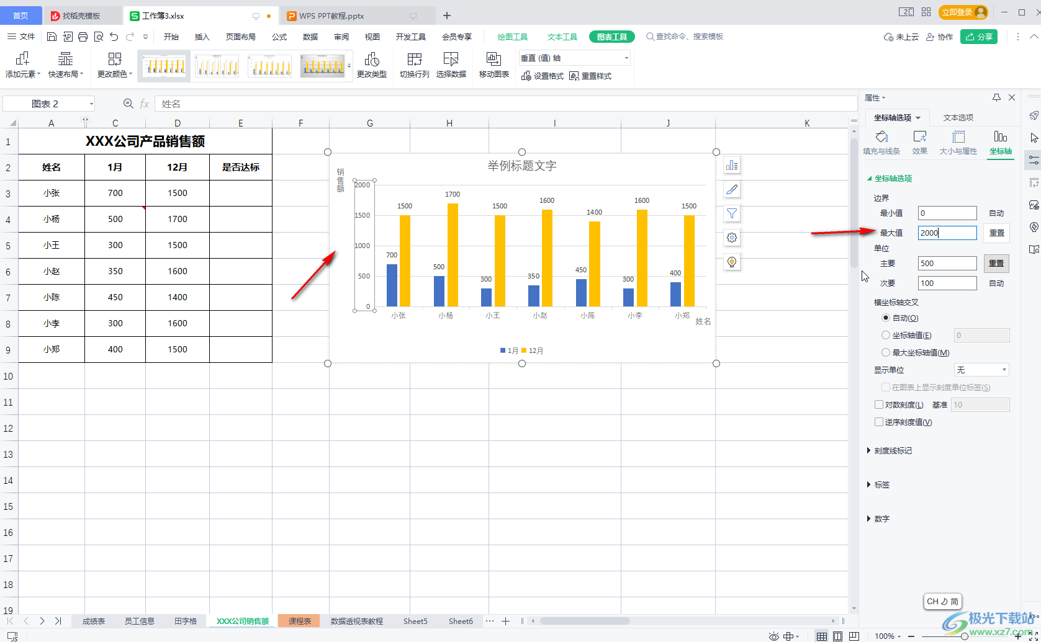Click the fx insert function icon
The width and height of the screenshot is (1041, 642).
click(145, 104)
